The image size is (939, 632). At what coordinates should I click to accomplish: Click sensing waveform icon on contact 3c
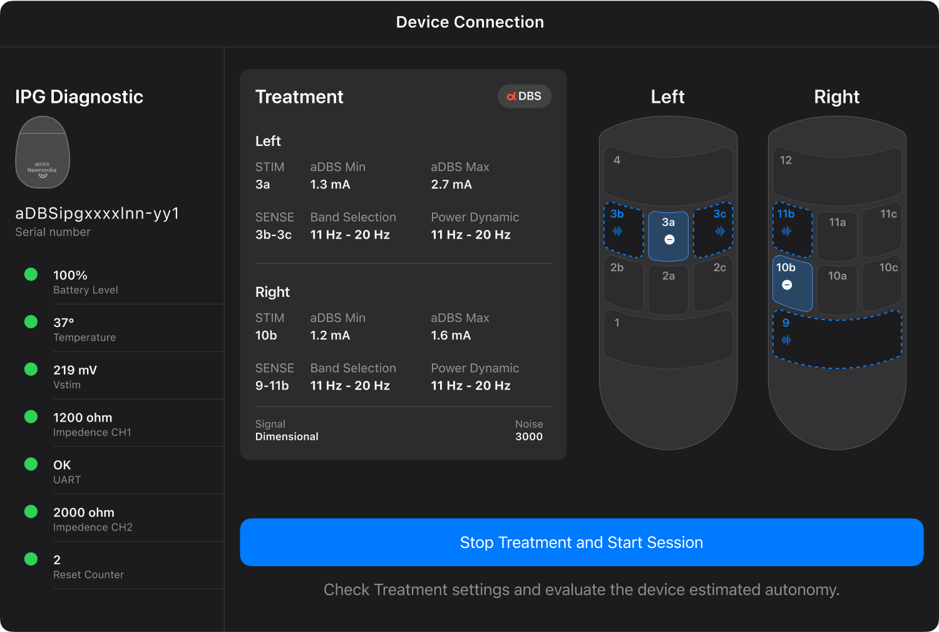720,231
